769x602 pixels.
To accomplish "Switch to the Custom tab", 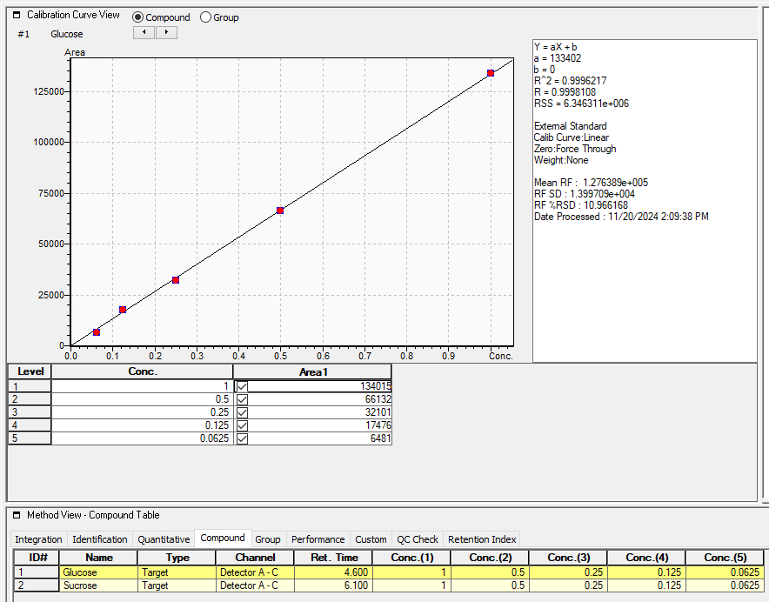I will coord(371,538).
